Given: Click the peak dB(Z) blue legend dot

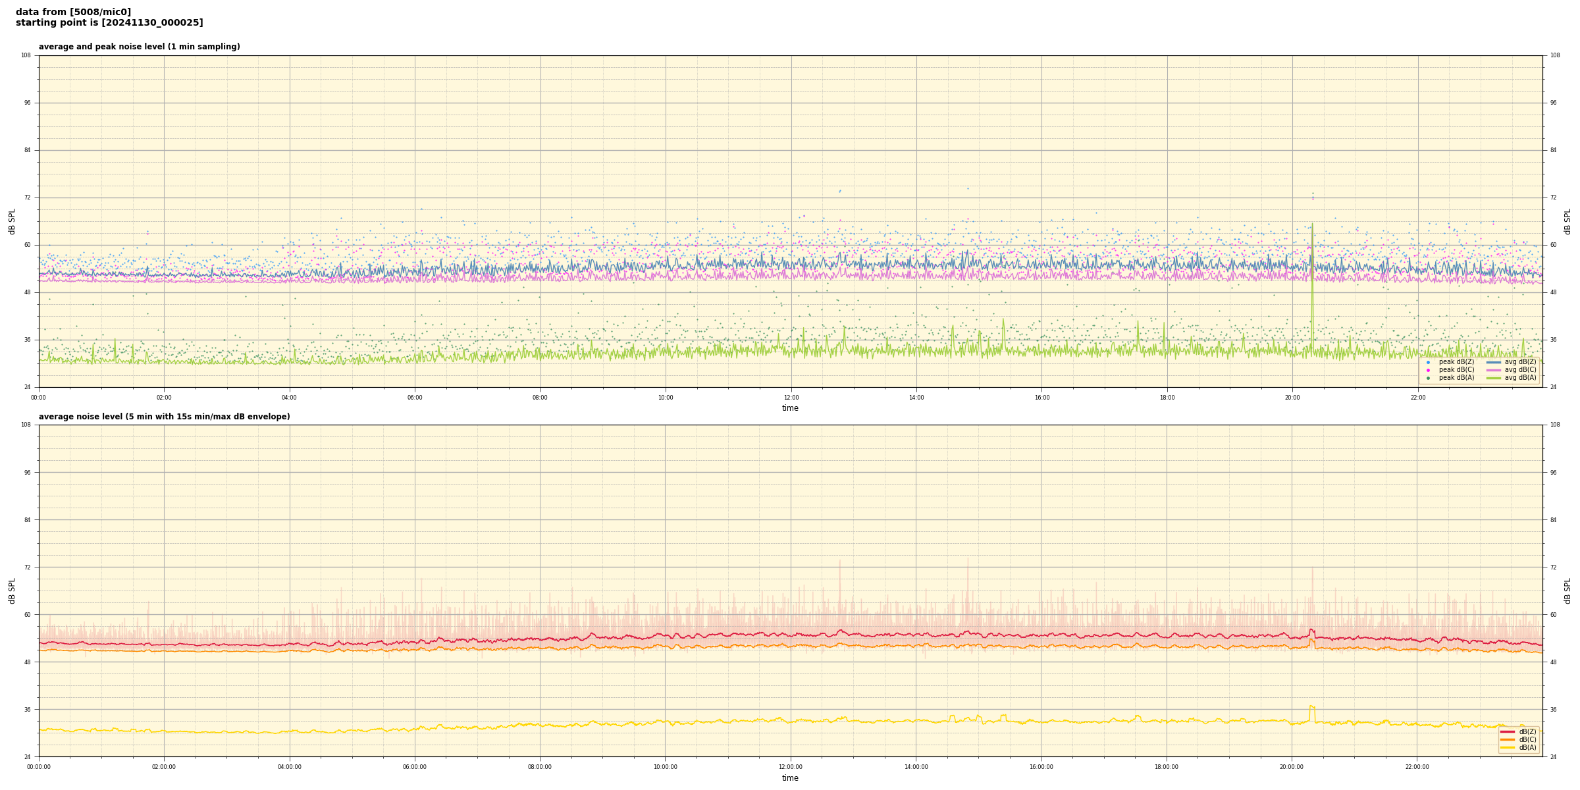Looking at the screenshot, I should [1428, 362].
